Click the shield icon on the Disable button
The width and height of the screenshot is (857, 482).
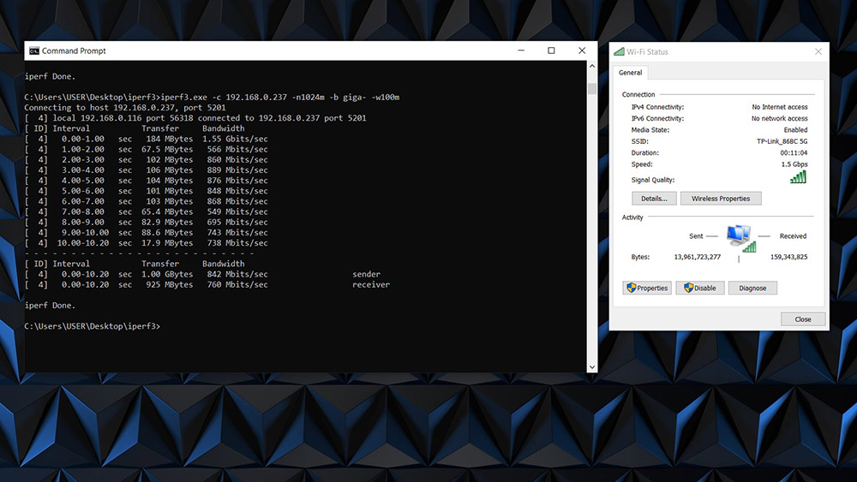pyautogui.click(x=689, y=288)
